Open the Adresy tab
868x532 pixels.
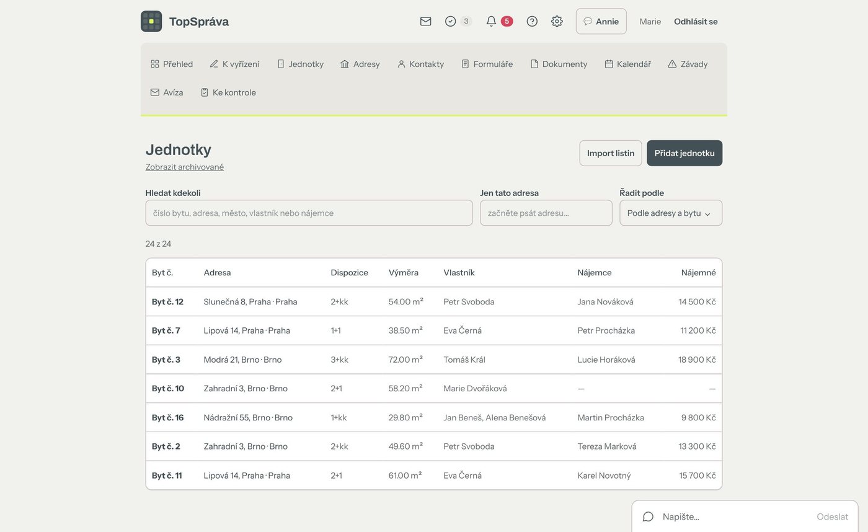tap(360, 64)
